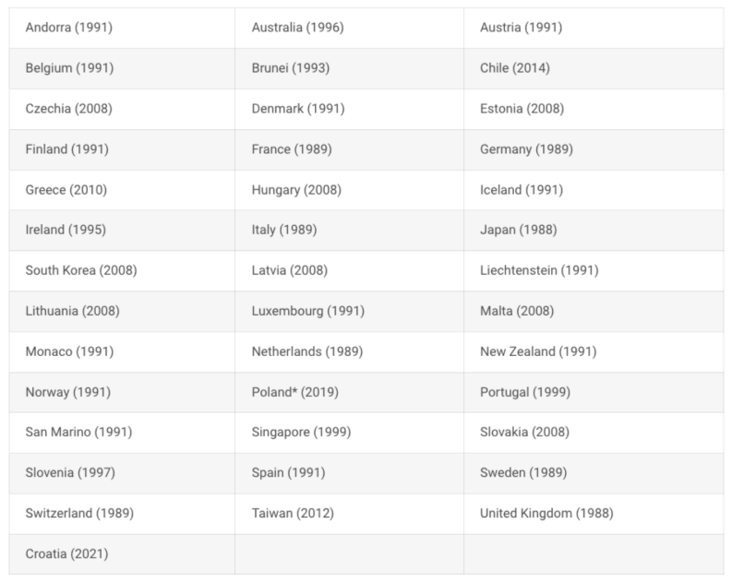This screenshot has height=582, width=732.
Task: Select Luxembourg (1991) in the table
Action: coord(308,311)
